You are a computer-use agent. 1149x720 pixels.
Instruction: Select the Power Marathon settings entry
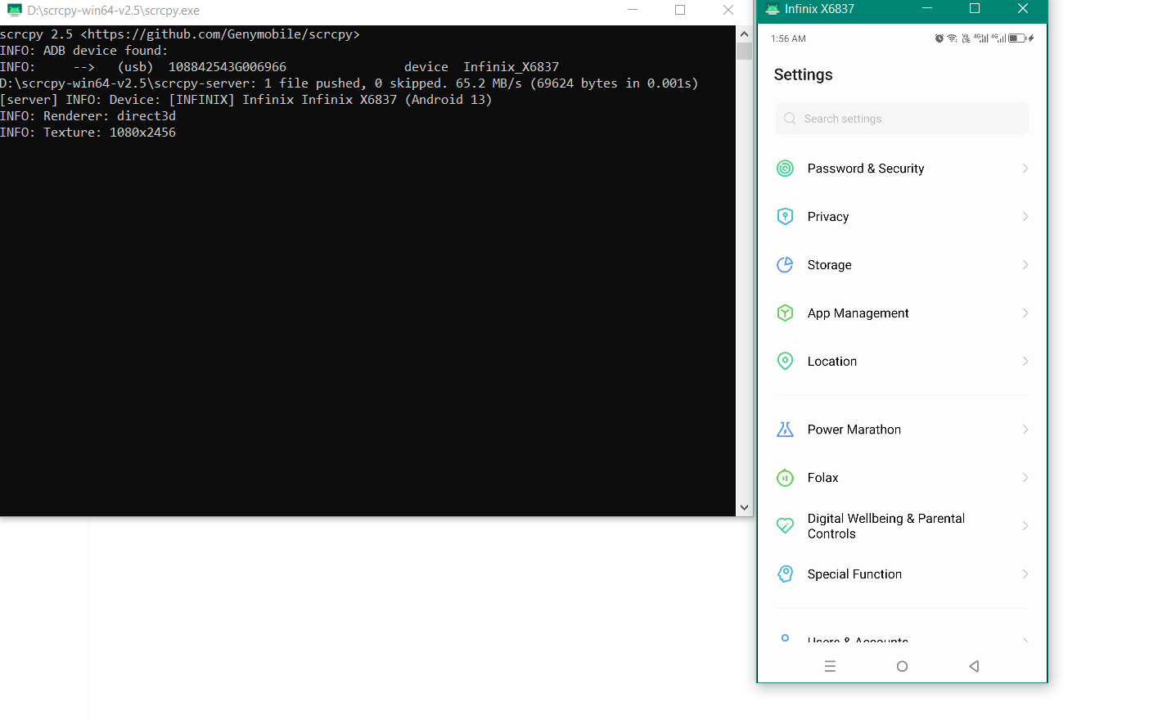(x=902, y=430)
